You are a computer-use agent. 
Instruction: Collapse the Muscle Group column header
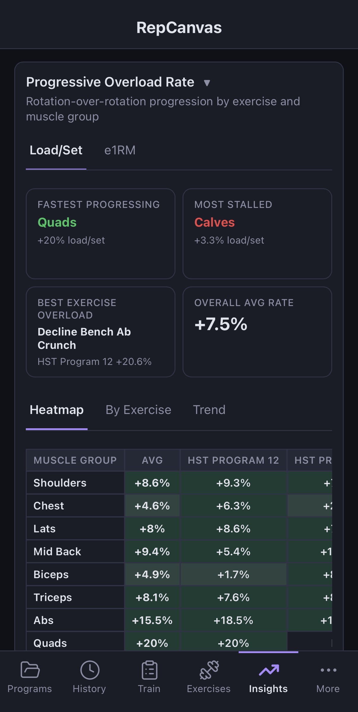pyautogui.click(x=75, y=460)
